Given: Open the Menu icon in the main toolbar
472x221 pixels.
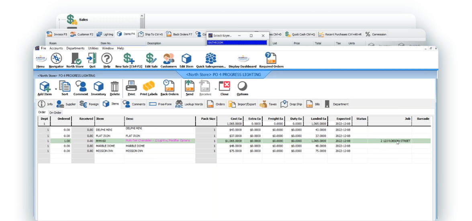Looking at the screenshot, I should click(41, 60).
